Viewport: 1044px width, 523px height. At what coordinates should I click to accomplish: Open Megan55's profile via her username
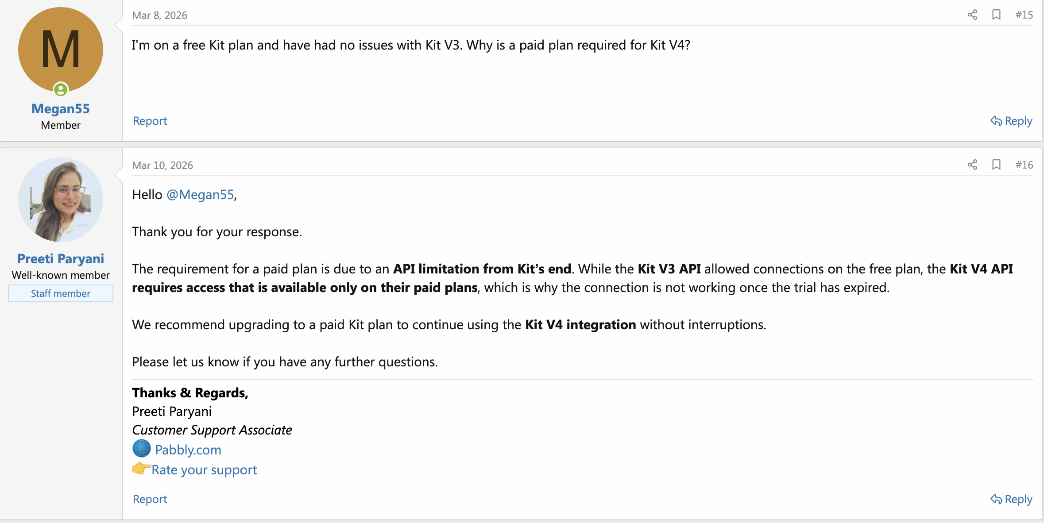pos(61,108)
